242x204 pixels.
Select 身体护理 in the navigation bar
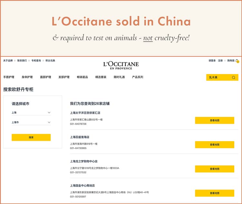[27, 77]
